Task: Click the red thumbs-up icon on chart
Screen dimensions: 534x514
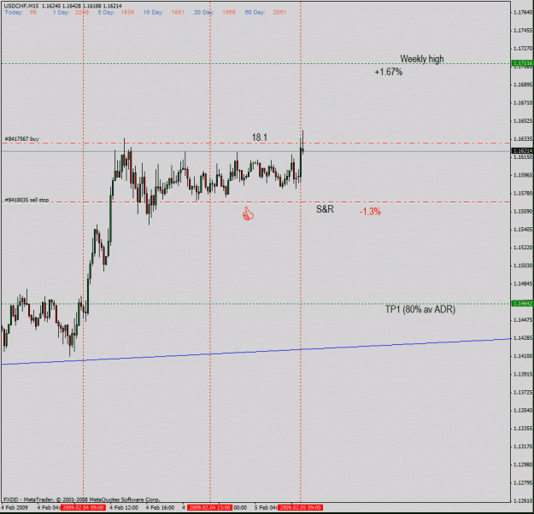Action: 248,213
